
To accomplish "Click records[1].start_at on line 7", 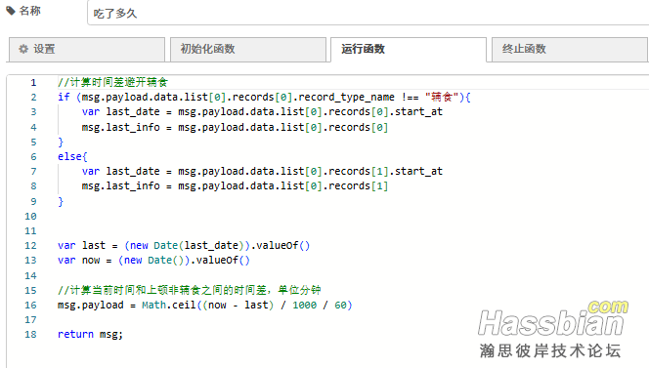I will coord(385,171).
